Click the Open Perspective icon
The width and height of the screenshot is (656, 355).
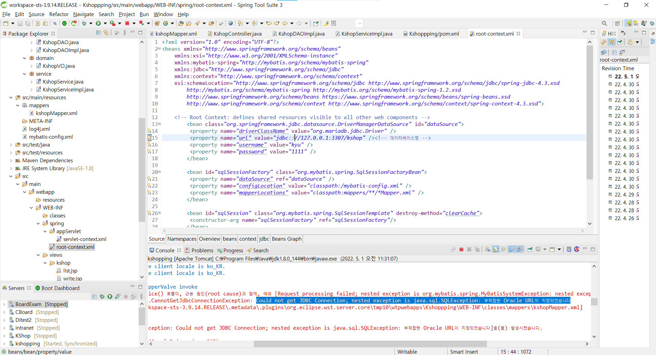(617, 23)
